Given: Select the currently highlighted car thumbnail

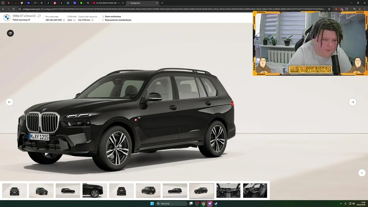Looking at the screenshot, I should pos(202,191).
